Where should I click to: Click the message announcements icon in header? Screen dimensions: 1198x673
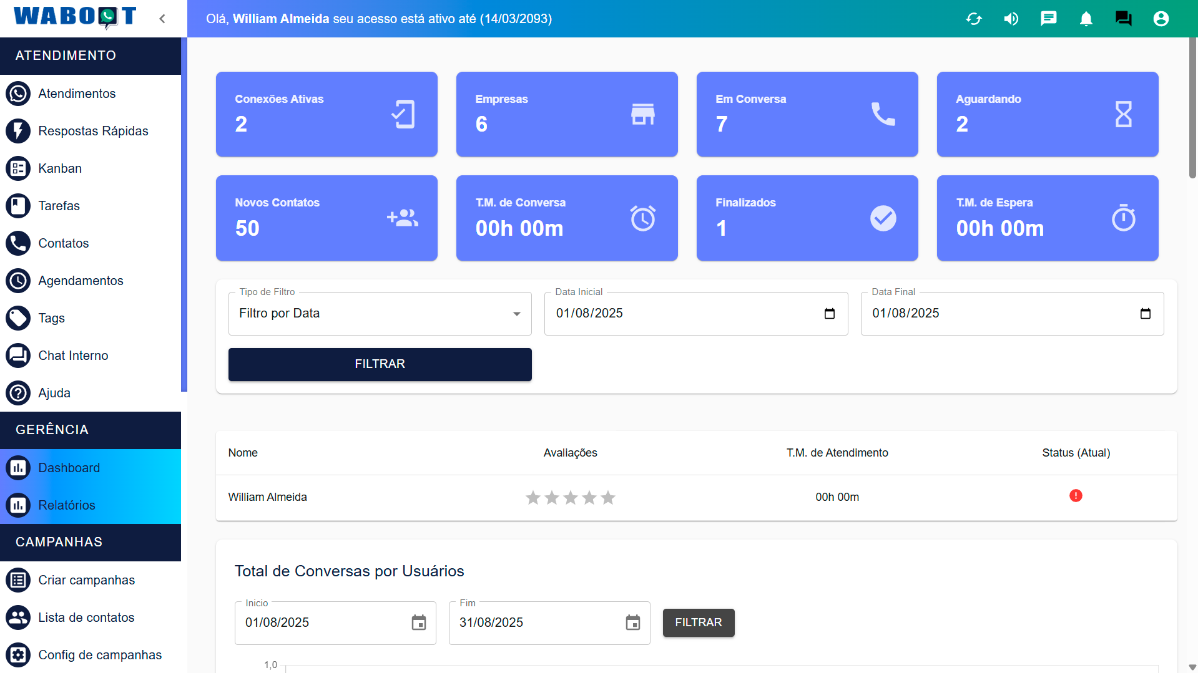1049,19
